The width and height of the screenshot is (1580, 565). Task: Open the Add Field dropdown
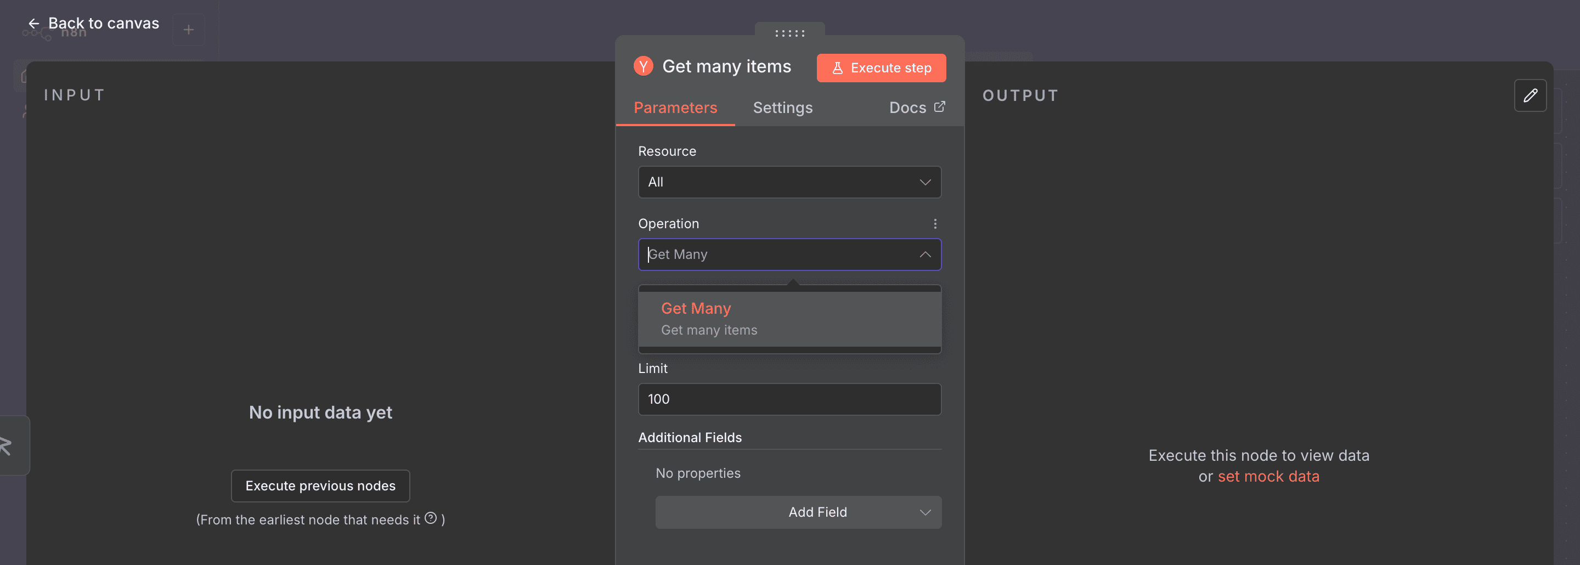798,512
